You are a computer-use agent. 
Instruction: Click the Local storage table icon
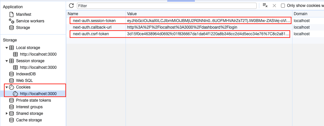point(12,48)
